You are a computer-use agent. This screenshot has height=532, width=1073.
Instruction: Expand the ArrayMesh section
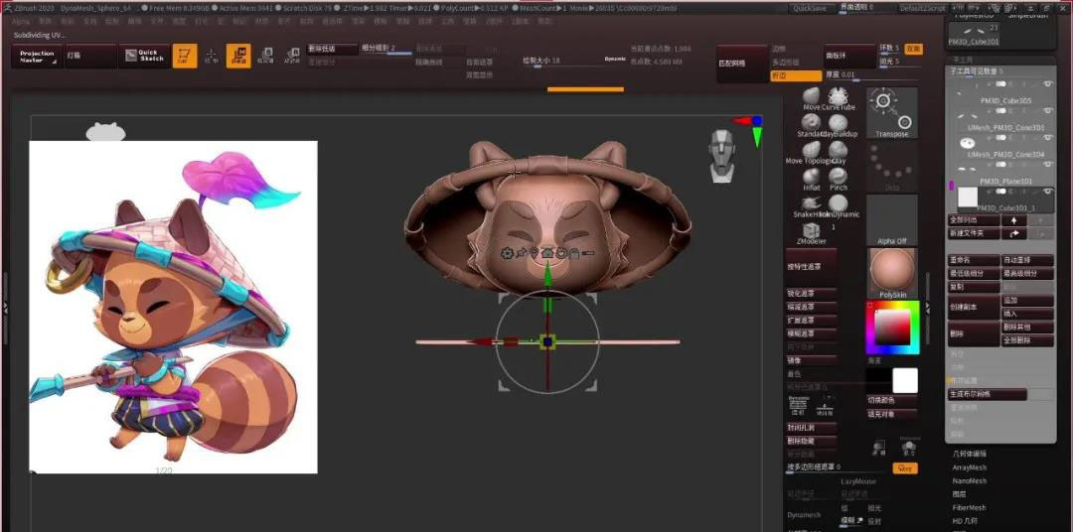coord(969,467)
